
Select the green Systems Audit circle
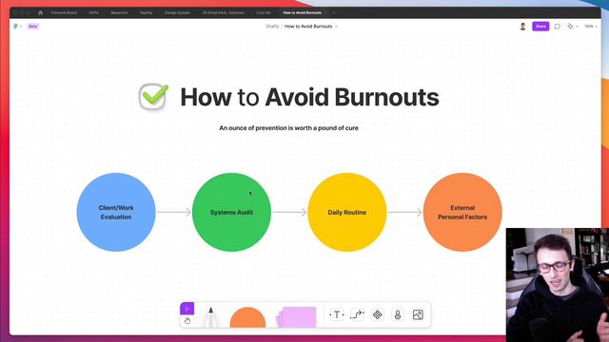pos(231,212)
